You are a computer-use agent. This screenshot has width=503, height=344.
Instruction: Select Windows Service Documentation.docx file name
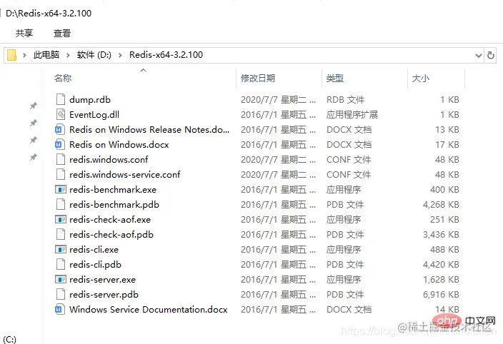tap(148, 310)
